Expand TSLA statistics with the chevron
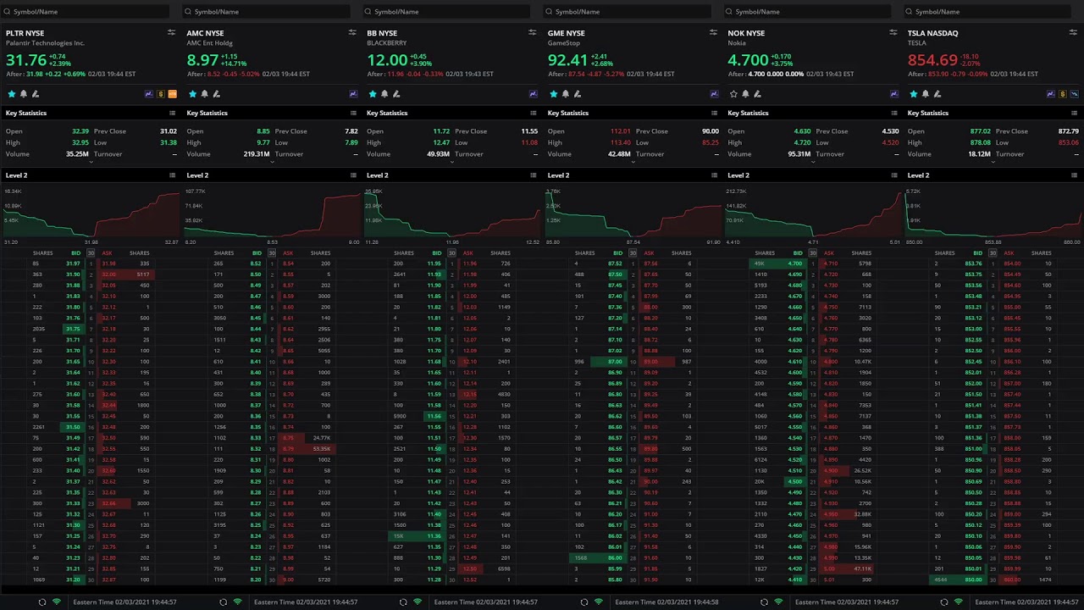The image size is (1084, 610). 992,161
